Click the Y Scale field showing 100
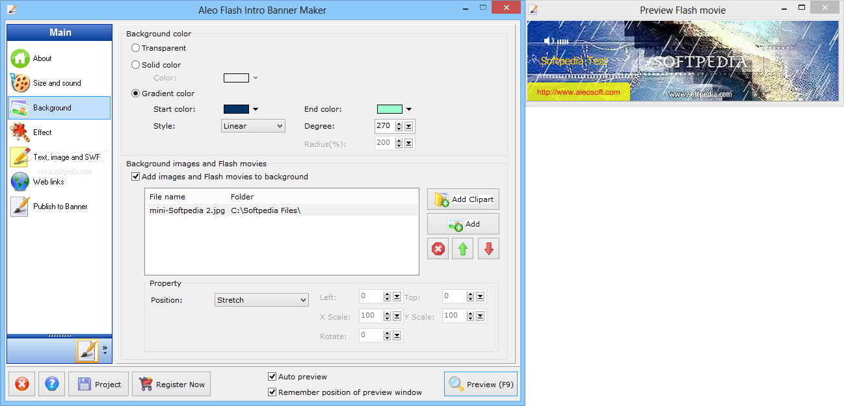This screenshot has height=406, width=844. pyautogui.click(x=453, y=316)
